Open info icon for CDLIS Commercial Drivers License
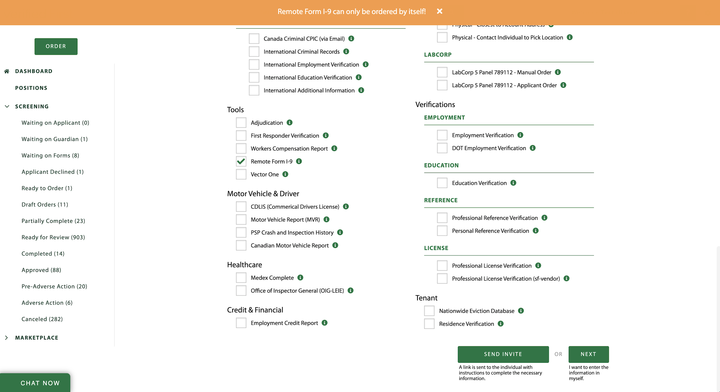 point(346,206)
